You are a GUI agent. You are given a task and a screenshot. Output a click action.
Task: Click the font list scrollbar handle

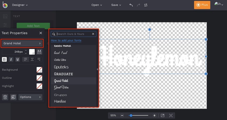click(x=98, y=69)
